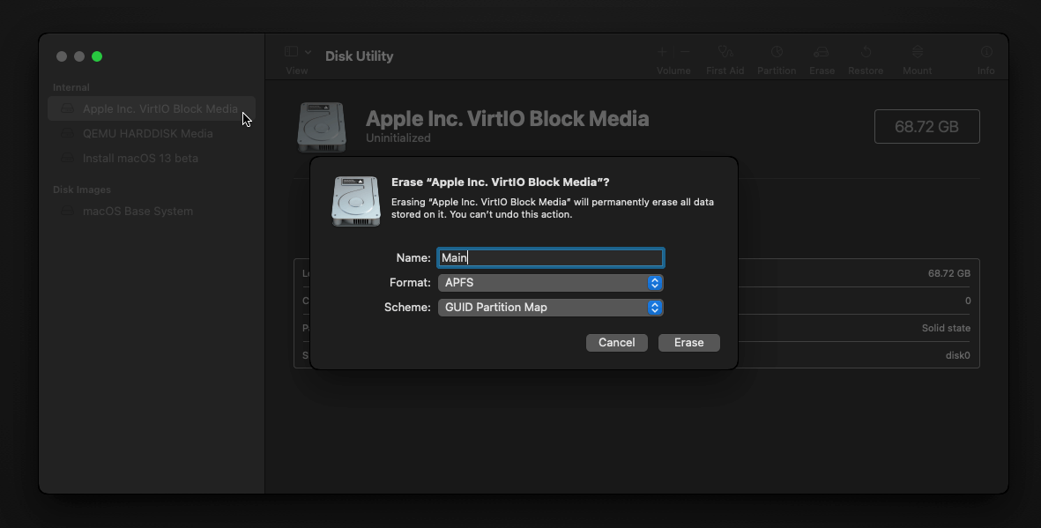
Task: Click the Install macOS 13 beta drive icon
Action: pos(67,158)
